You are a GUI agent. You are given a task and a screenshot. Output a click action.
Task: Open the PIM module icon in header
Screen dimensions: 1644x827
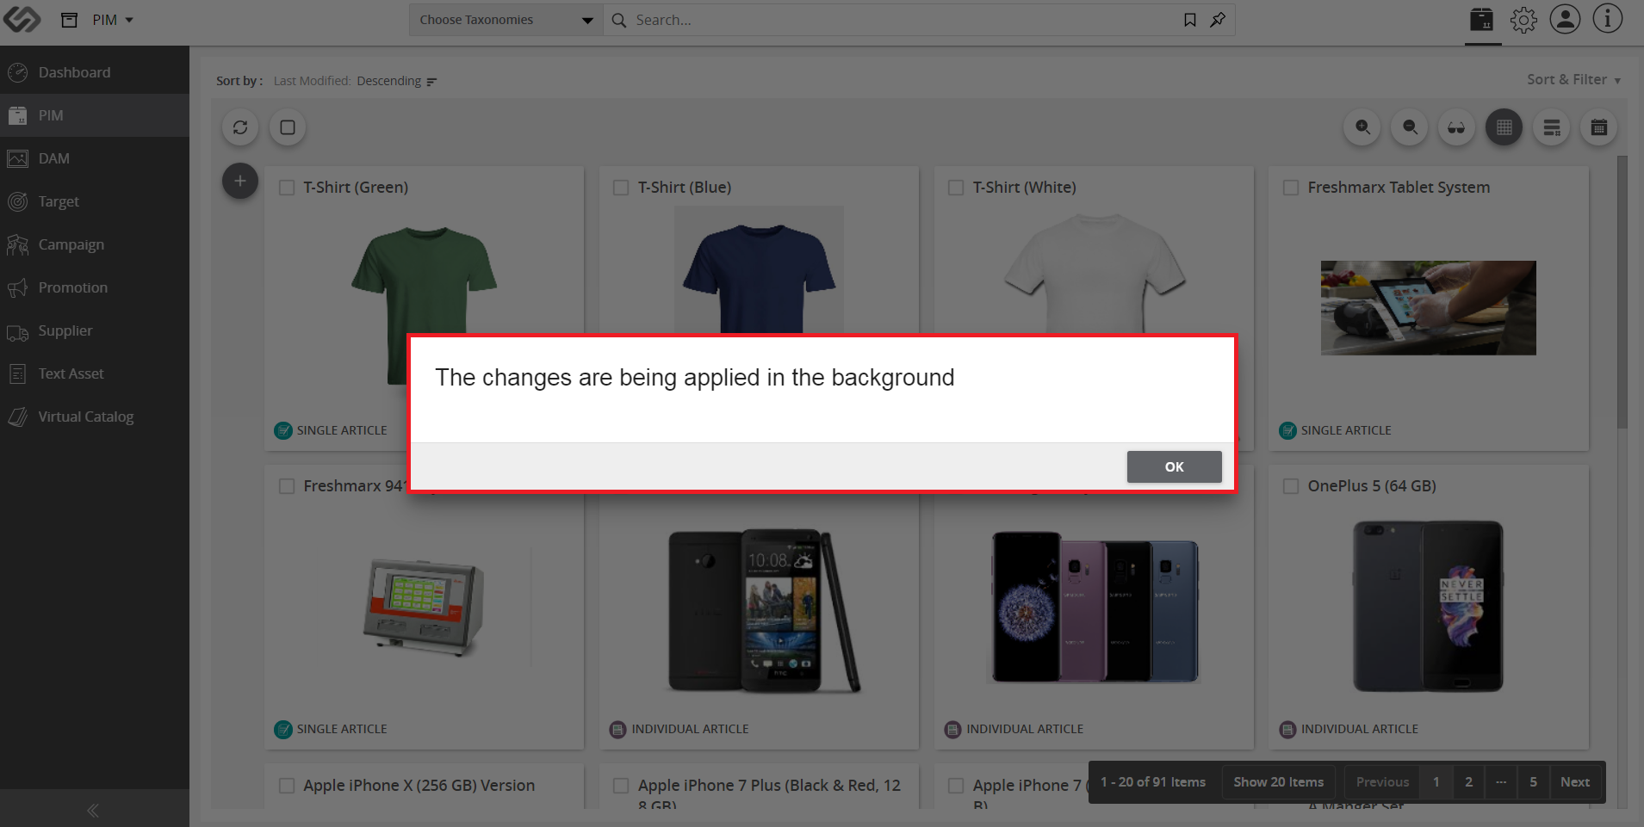click(1482, 20)
